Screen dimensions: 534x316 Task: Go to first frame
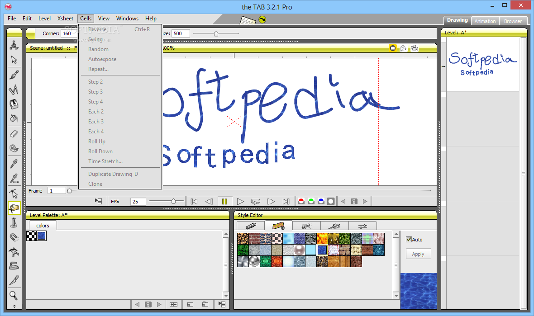tap(194, 201)
